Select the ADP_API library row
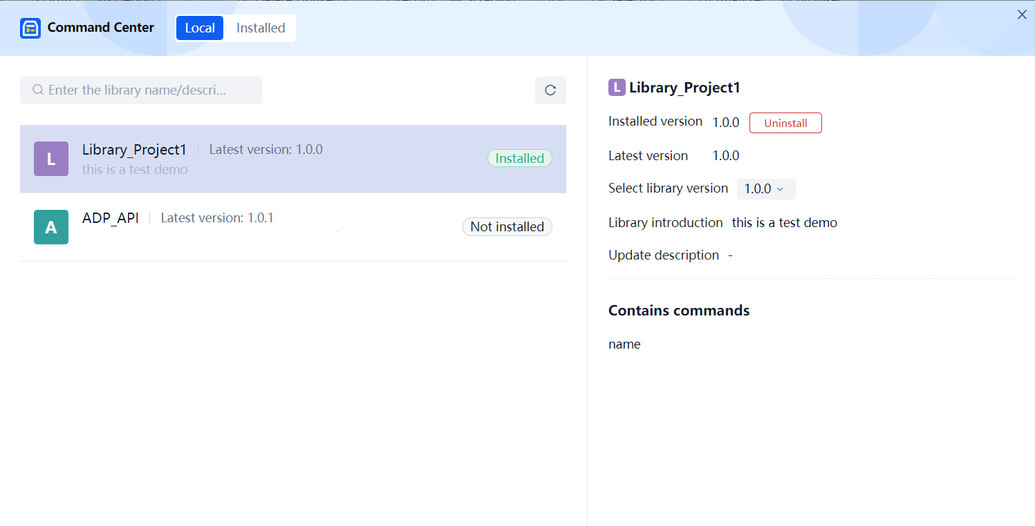This screenshot has height=526, width=1035. point(277,227)
